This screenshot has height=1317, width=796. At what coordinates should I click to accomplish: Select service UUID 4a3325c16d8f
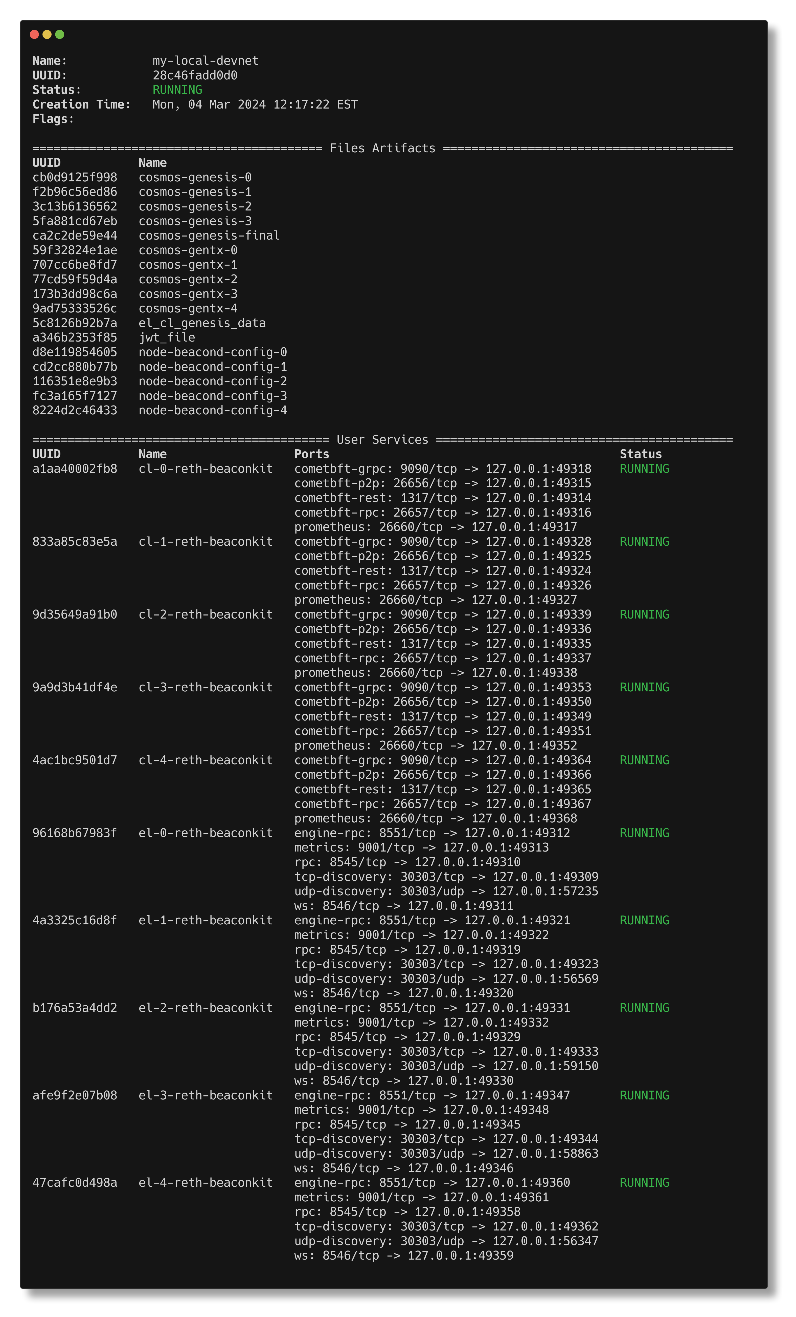tap(75, 920)
